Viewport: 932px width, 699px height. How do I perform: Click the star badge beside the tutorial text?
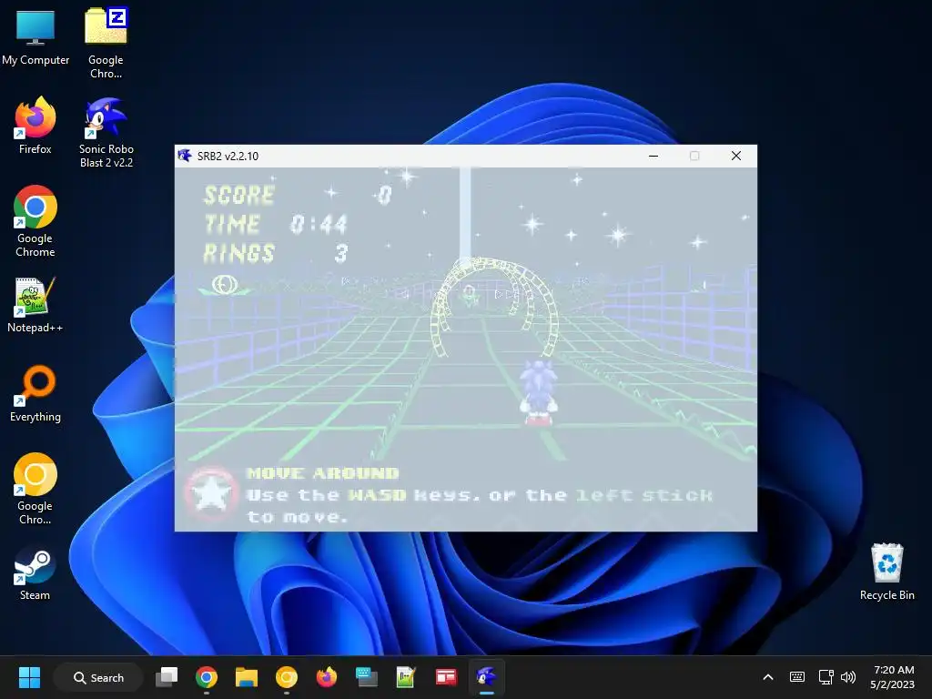pos(210,494)
